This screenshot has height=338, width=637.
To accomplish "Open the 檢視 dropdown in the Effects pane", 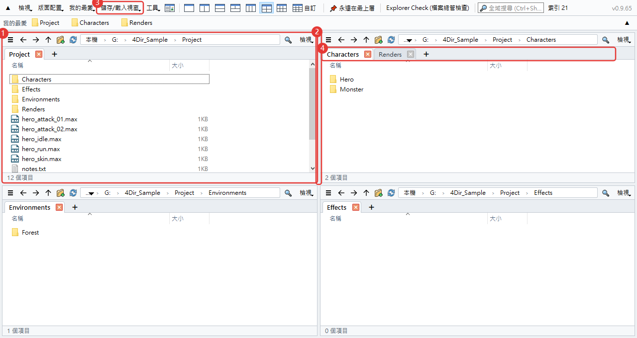I will coord(624,193).
